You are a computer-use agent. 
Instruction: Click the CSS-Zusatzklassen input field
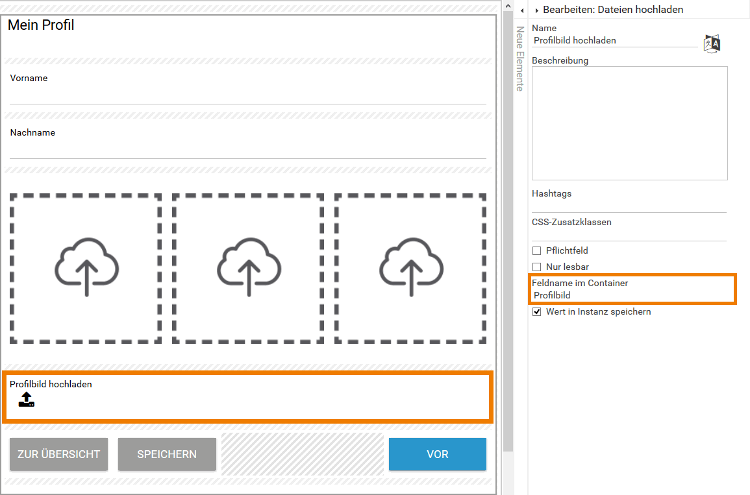[x=629, y=234]
